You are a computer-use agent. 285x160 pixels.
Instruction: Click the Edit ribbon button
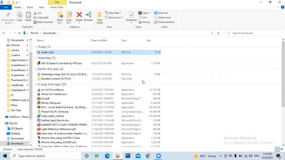pyautogui.click(x=142, y=18)
